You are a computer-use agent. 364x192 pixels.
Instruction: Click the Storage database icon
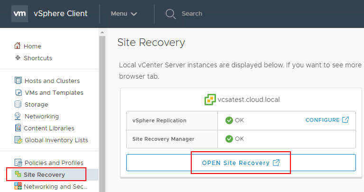click(18, 104)
